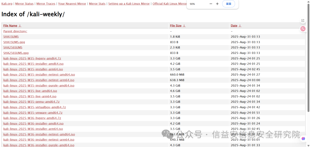Image resolution: width=310 pixels, height=147 pixels.
Task: Click the 90% zoom level value
Action: [x=192, y=4]
